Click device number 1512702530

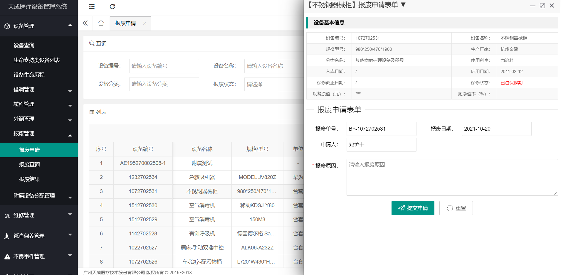click(143, 205)
